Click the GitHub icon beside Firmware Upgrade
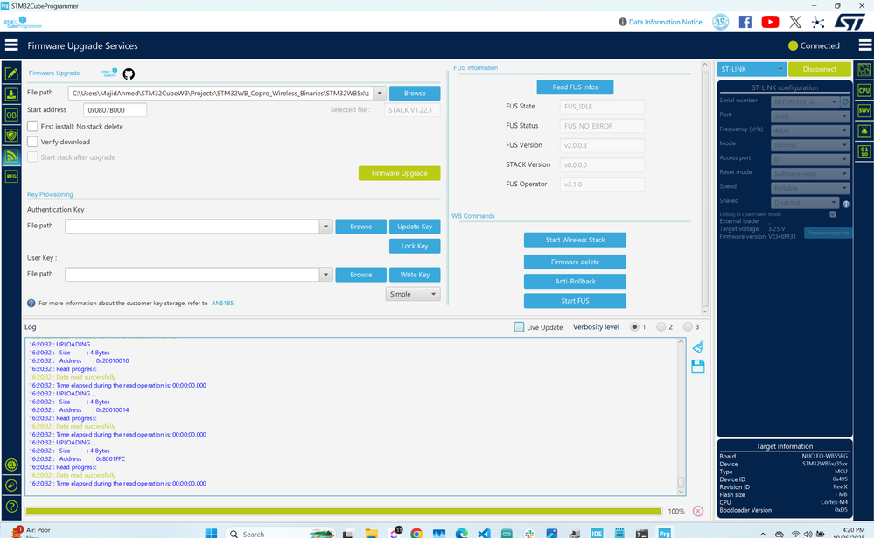874x538 pixels. click(129, 73)
